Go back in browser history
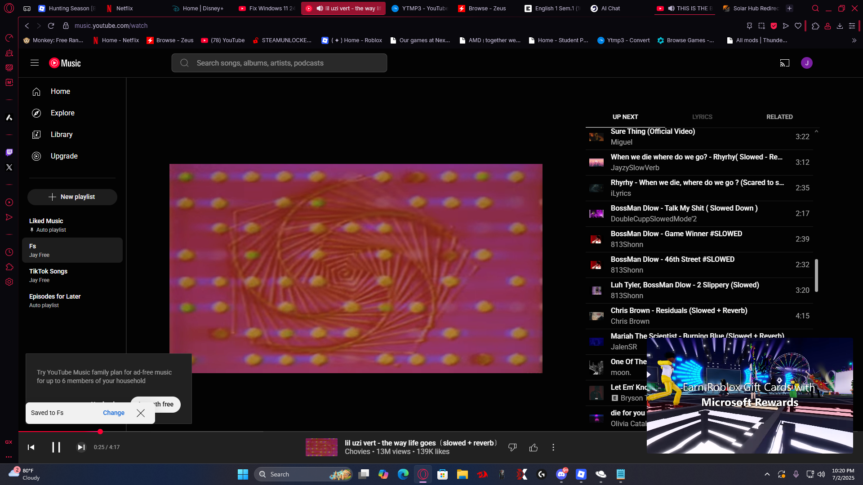 [27, 26]
